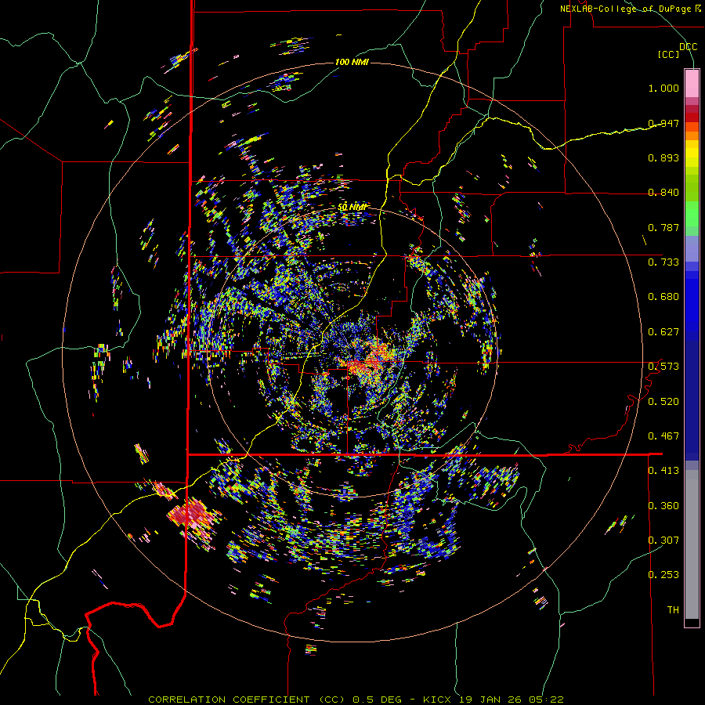Click the 0.893 scale value
This screenshot has width=705, height=705.
click(x=663, y=157)
